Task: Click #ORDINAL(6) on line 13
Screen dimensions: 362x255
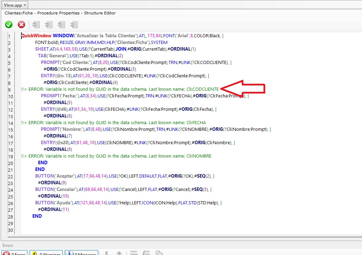Action: tap(58, 116)
